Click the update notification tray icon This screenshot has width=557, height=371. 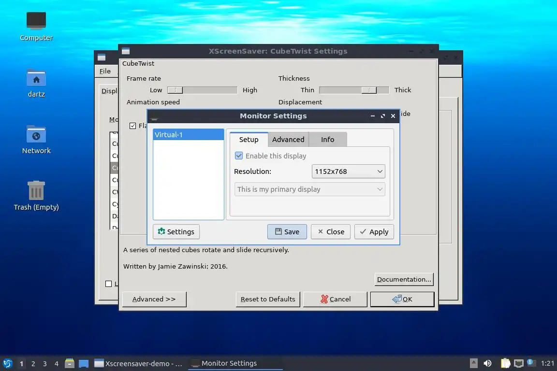pyautogui.click(x=530, y=362)
